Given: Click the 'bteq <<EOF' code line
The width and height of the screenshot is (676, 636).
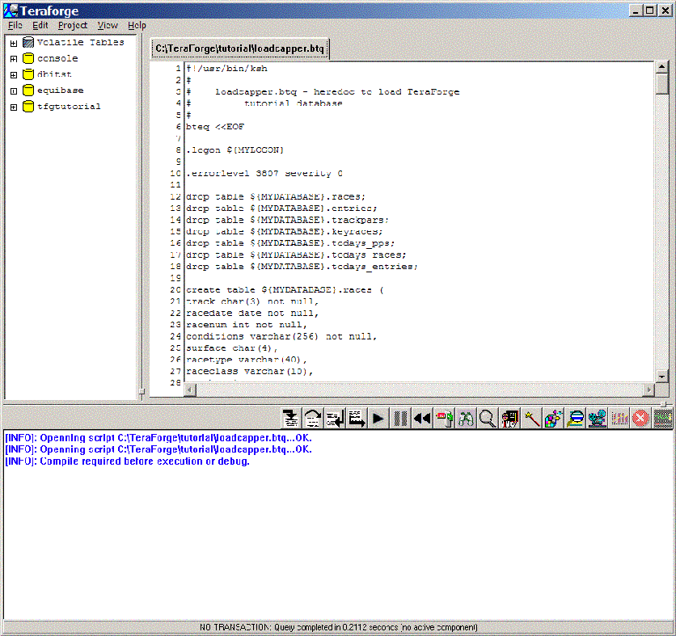Looking at the screenshot, I should 215,127.
